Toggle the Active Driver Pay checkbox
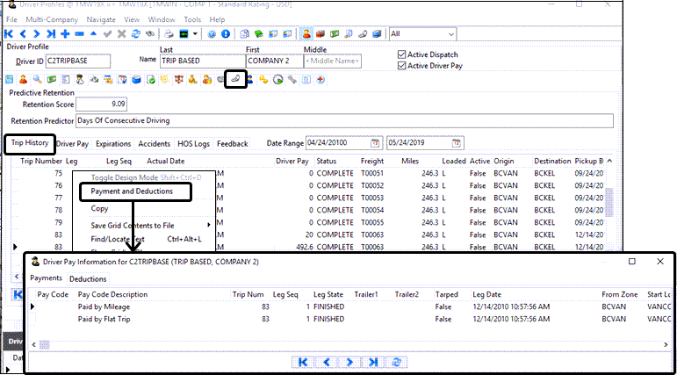 click(402, 66)
